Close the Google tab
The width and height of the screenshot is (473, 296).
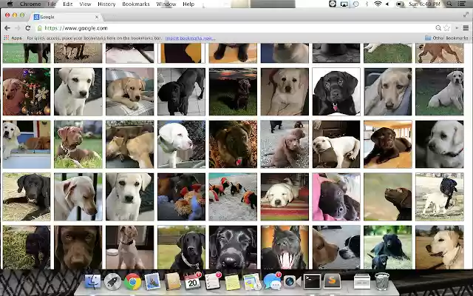[97, 17]
